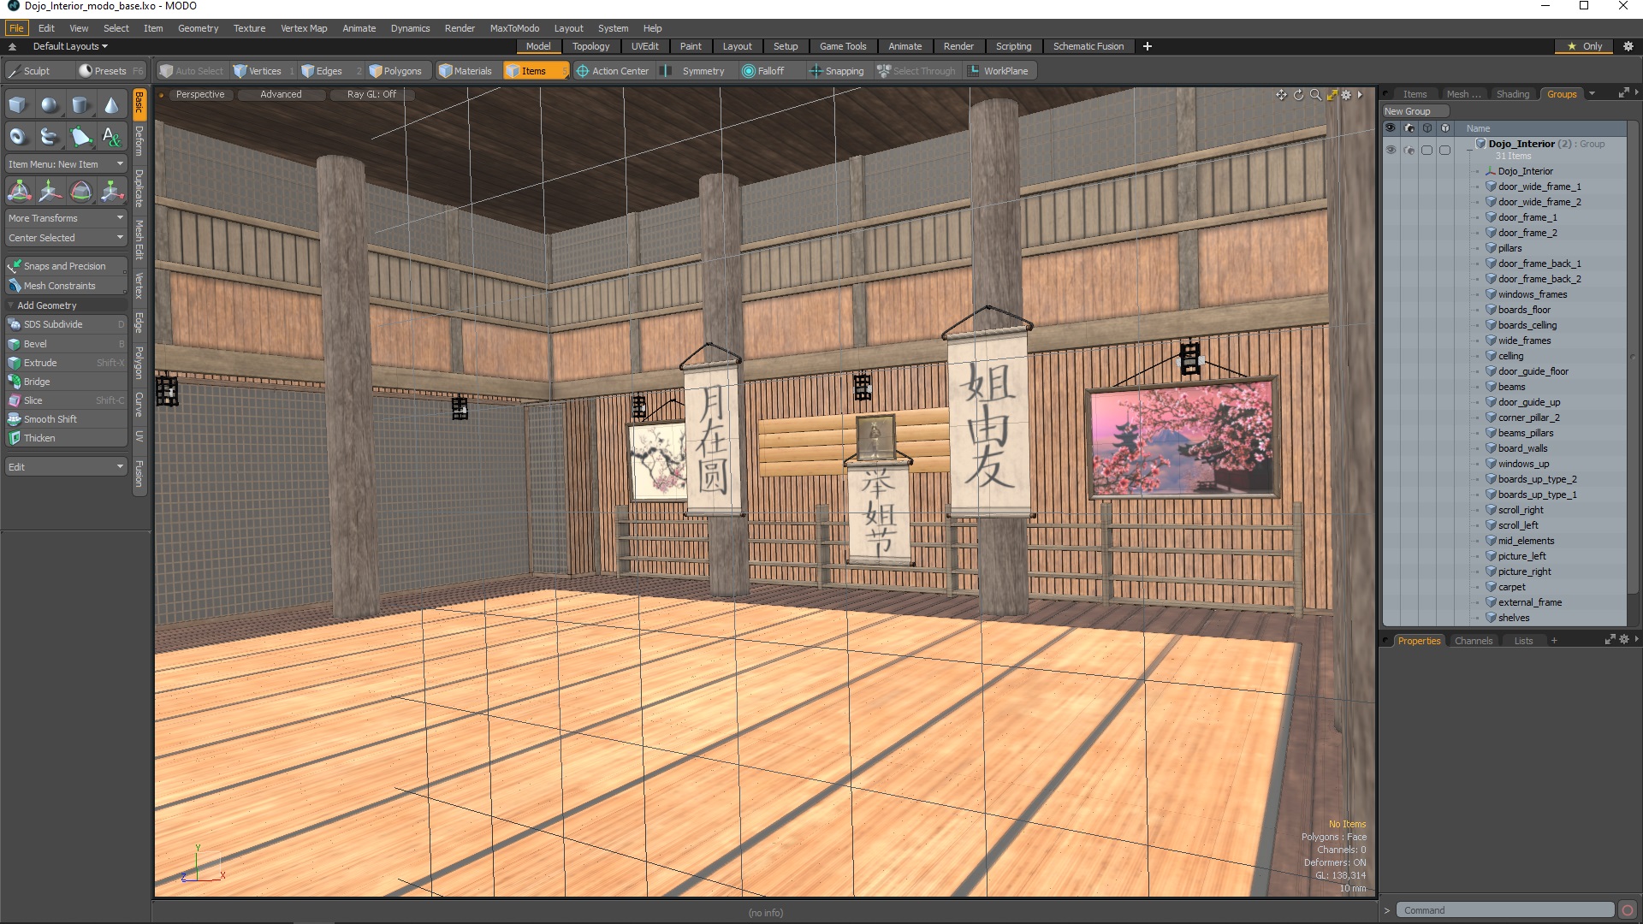This screenshot has width=1643, height=924.
Task: Select the Sphere primitive tool
Action: click(49, 105)
